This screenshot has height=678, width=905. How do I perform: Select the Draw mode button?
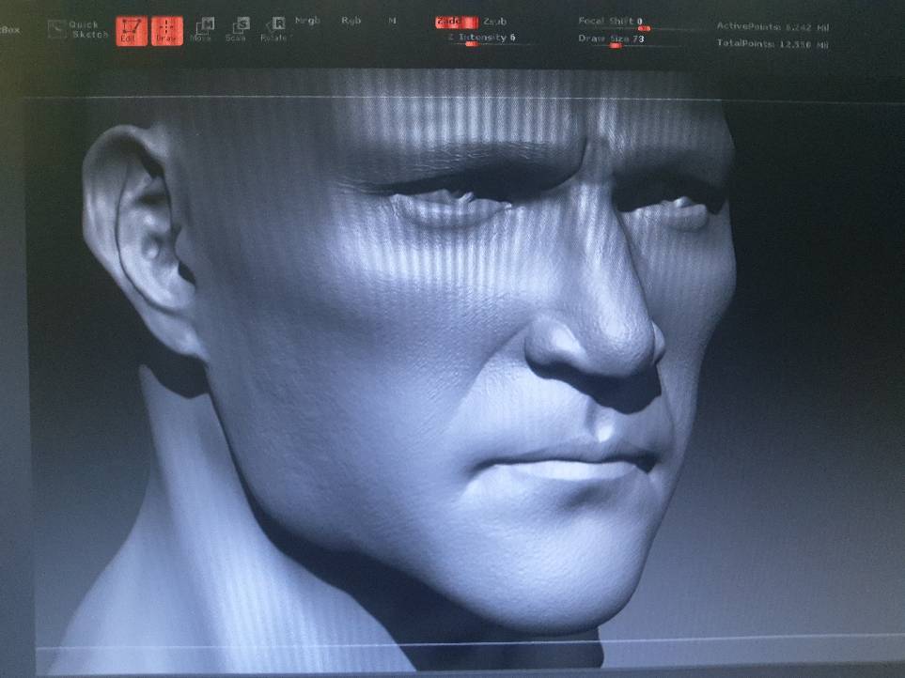point(166,31)
